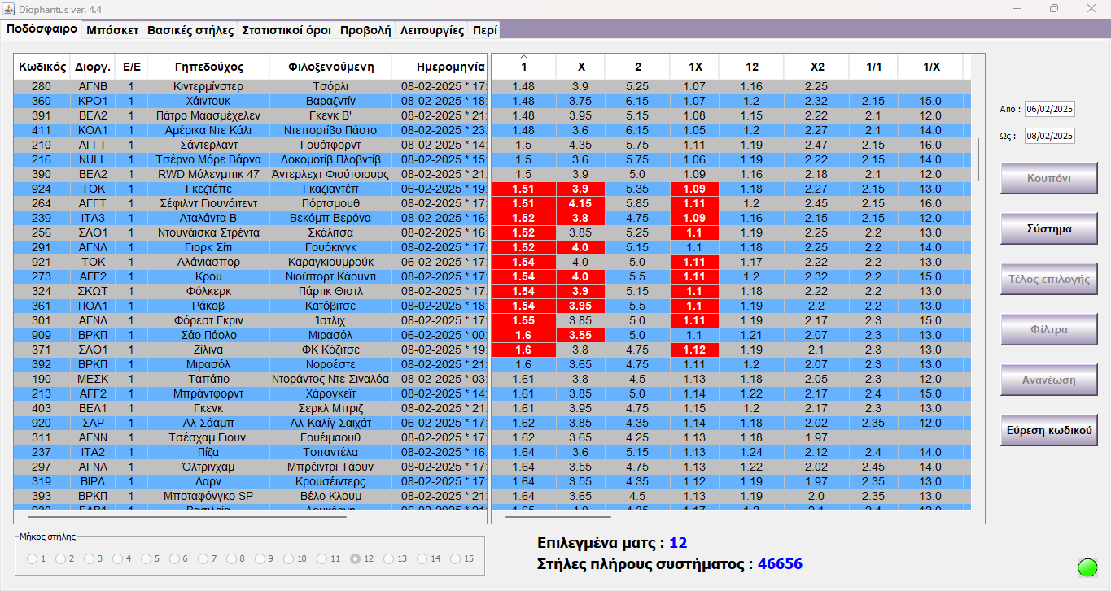1111x591 pixels.
Task: Click the red 1.12 cell in Ζίλινα row
Action: (694, 350)
